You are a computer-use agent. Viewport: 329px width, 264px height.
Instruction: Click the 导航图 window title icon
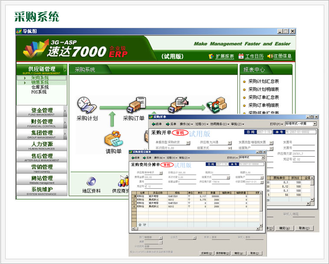coord(19,31)
